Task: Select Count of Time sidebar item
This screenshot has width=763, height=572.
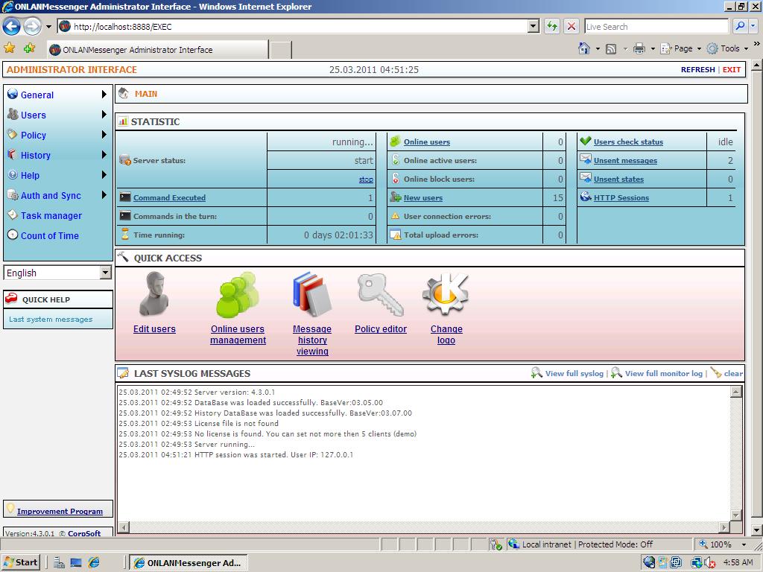Action: point(49,235)
